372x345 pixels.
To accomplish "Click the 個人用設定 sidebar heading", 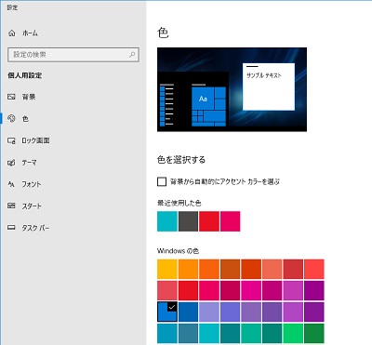I will tap(25, 75).
